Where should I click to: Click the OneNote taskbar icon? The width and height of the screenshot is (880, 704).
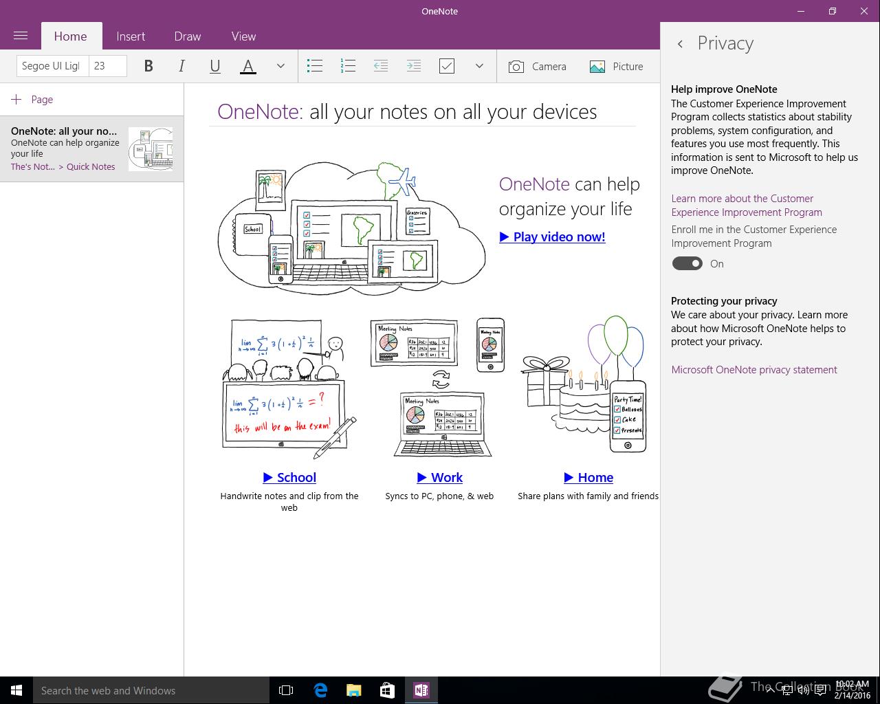click(x=421, y=690)
